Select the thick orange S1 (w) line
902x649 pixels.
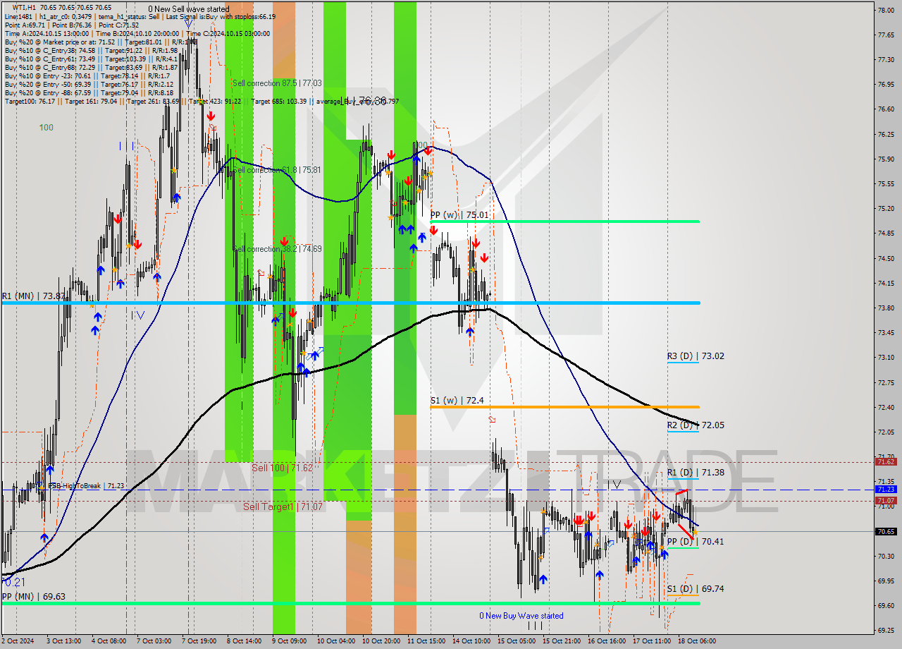point(564,407)
